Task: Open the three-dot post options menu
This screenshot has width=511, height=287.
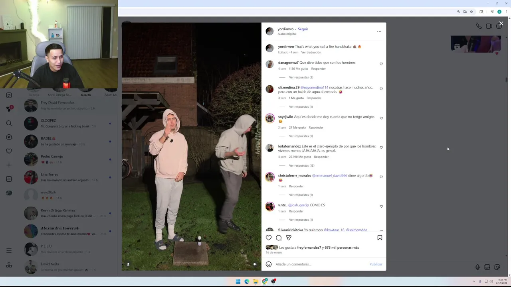Action: click(379, 31)
